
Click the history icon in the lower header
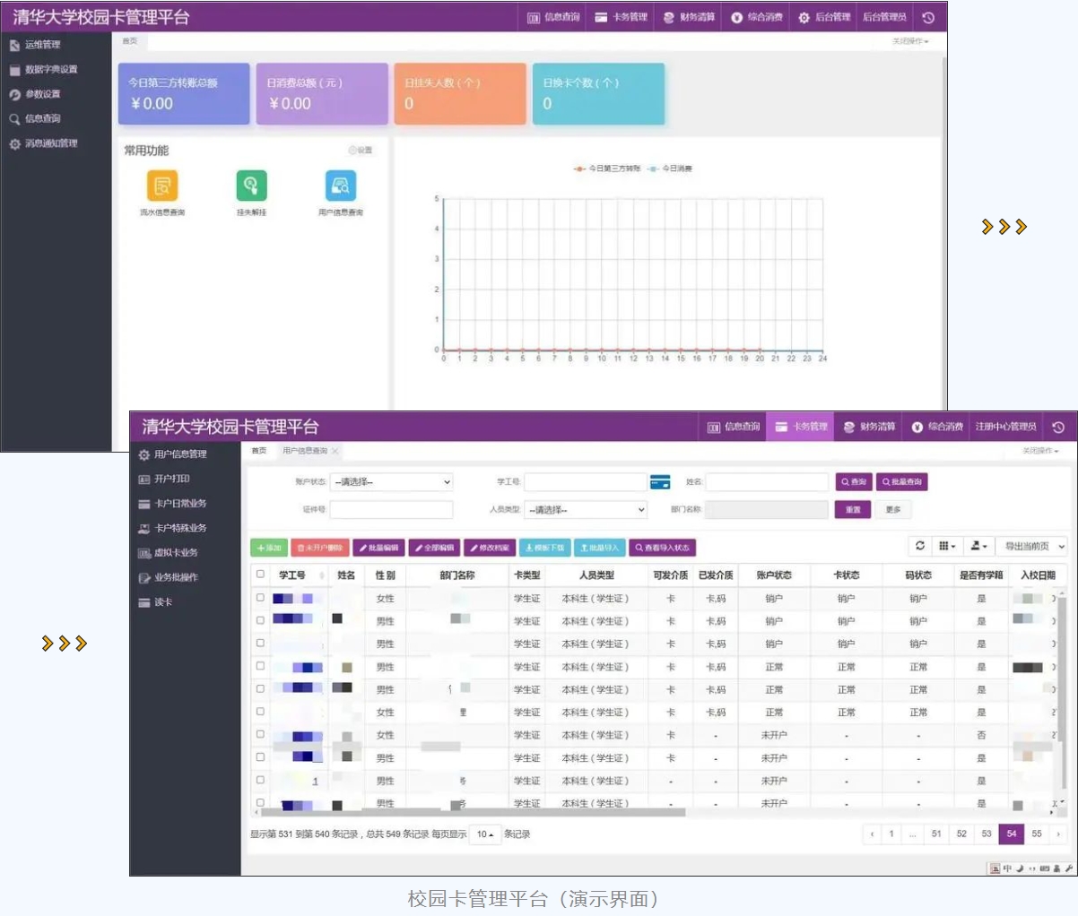pos(1058,428)
